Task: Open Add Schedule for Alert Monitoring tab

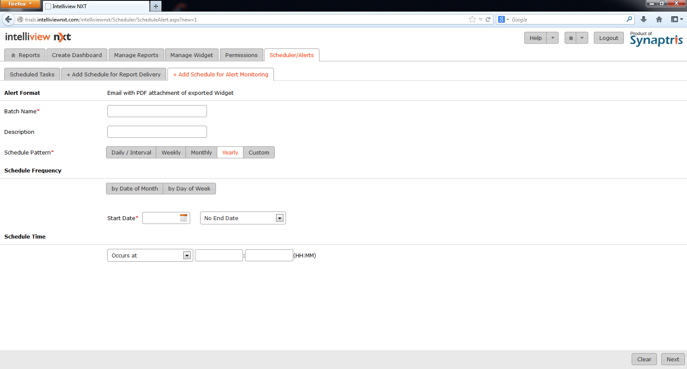Action: pos(221,74)
